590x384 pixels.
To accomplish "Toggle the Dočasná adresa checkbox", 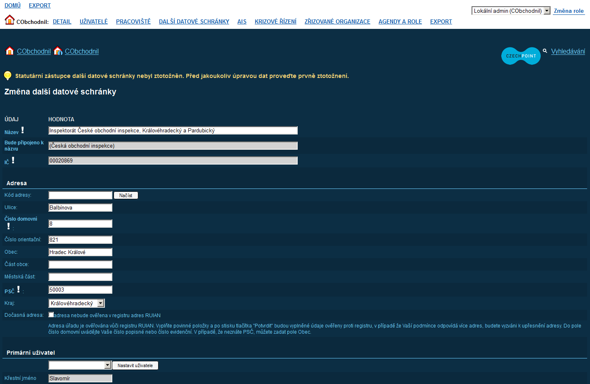I will pyautogui.click(x=51, y=315).
